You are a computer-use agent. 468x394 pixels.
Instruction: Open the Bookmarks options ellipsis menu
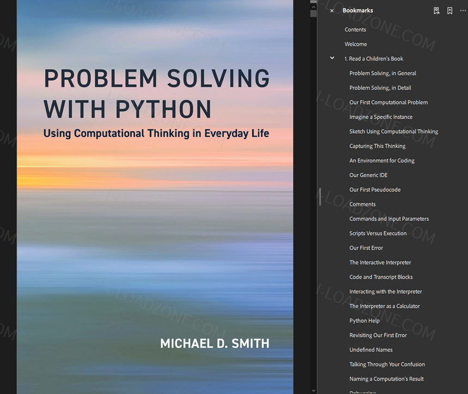[463, 10]
